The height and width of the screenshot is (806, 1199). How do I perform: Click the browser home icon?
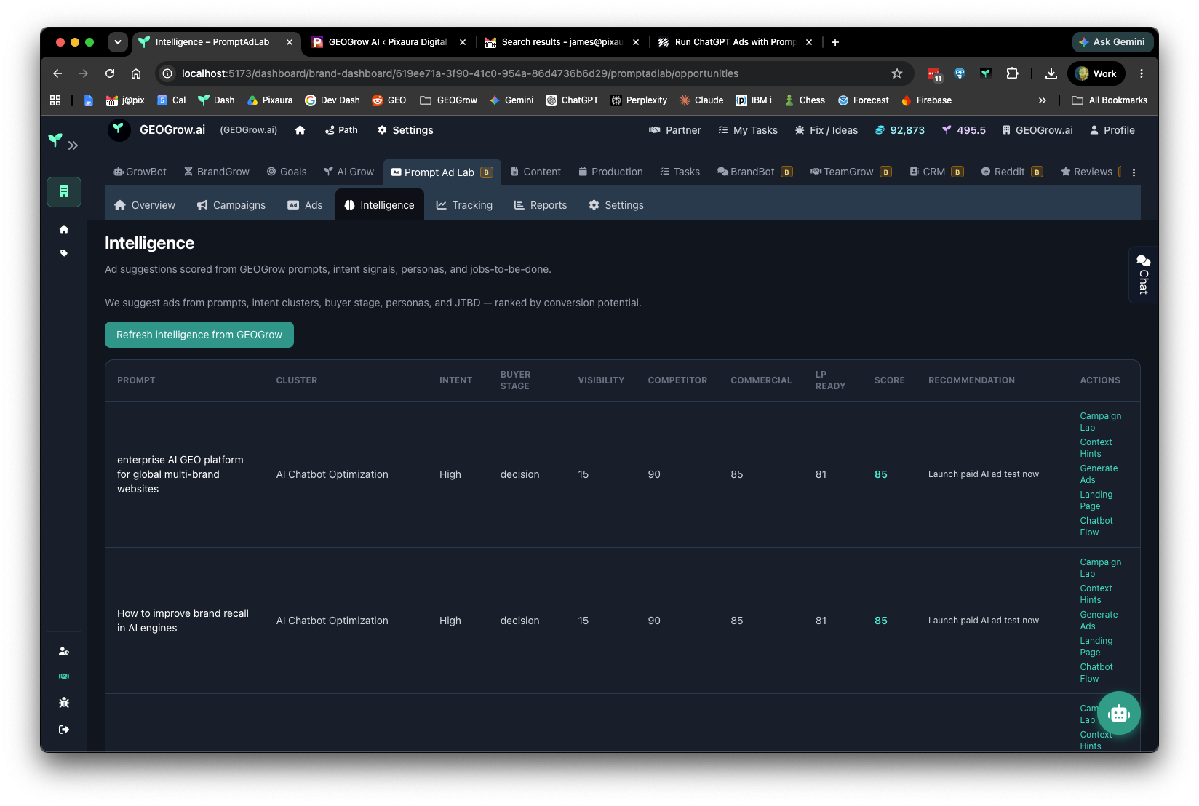click(136, 73)
